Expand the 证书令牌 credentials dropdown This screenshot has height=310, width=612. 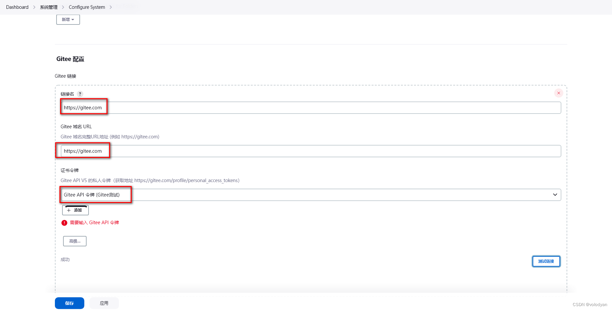click(x=311, y=195)
